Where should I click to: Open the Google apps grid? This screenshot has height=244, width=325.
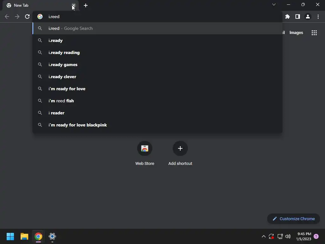[314, 33]
